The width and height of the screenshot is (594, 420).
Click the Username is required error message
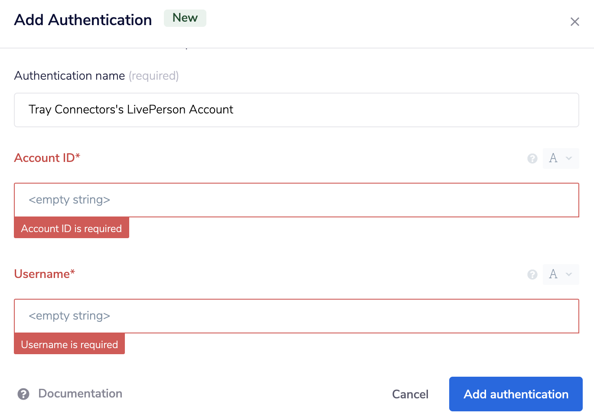(69, 344)
